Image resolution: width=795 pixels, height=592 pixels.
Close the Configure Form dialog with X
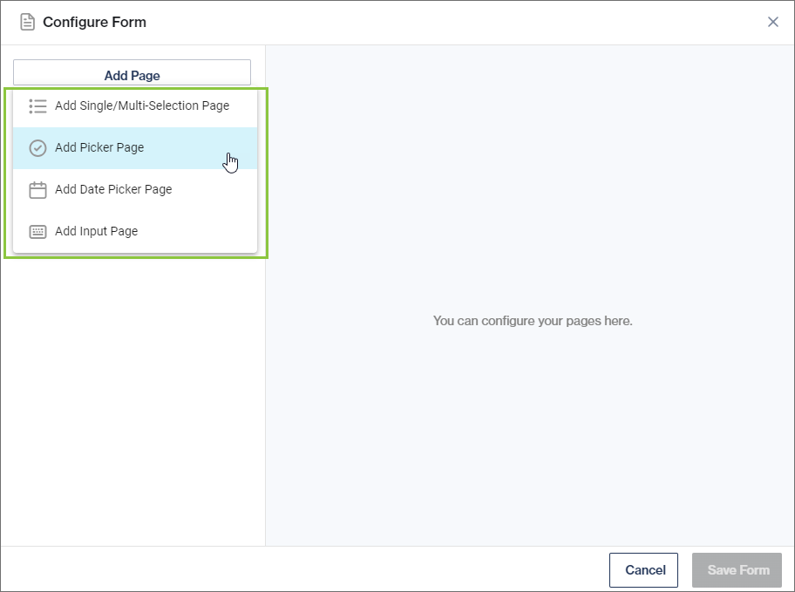click(772, 22)
